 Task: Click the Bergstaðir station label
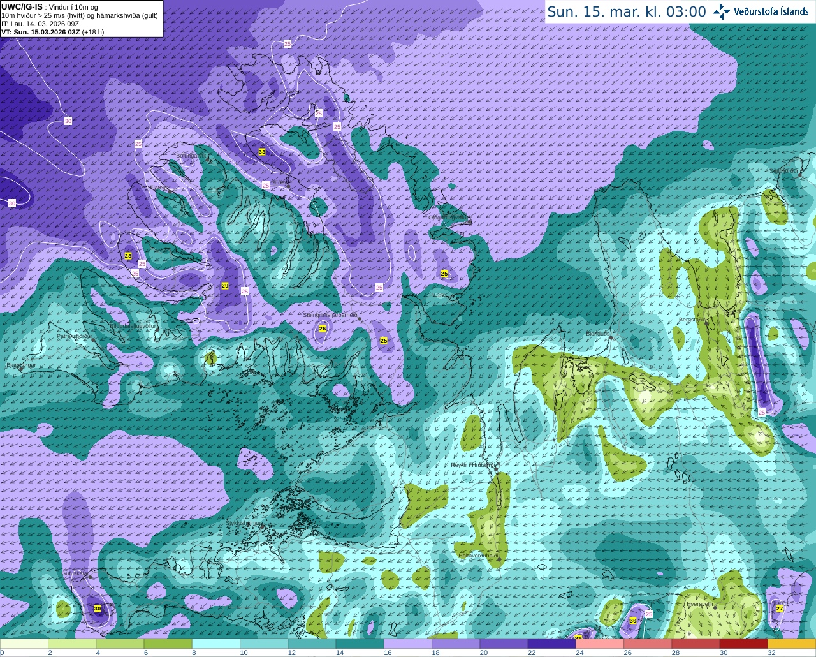click(x=691, y=320)
